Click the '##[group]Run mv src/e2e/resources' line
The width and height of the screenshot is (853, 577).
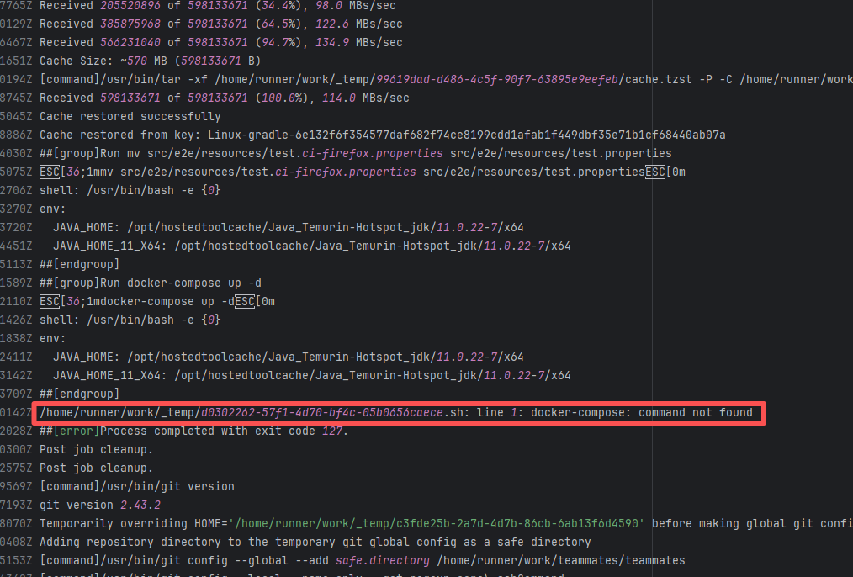click(x=355, y=153)
